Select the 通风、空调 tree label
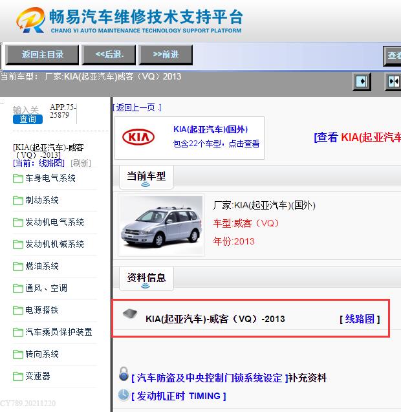This screenshot has width=401, height=412. point(47,288)
